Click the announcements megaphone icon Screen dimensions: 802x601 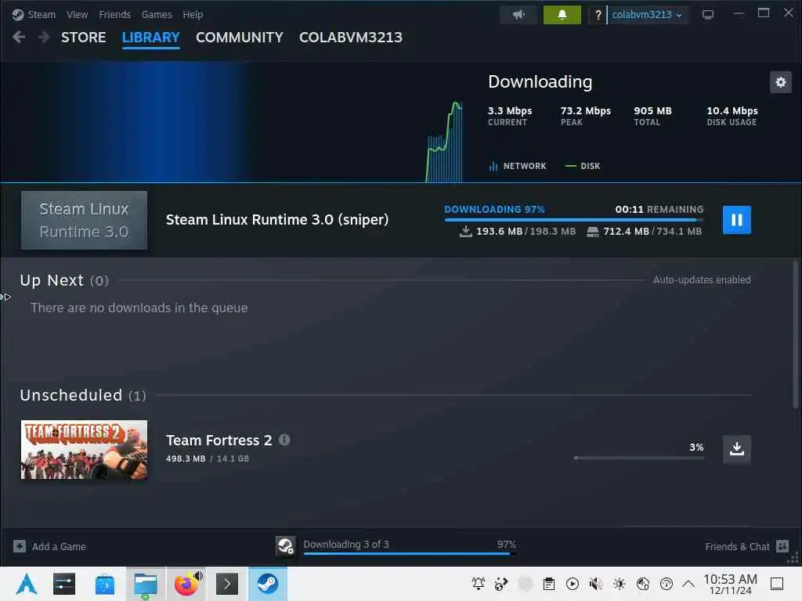[x=518, y=15]
